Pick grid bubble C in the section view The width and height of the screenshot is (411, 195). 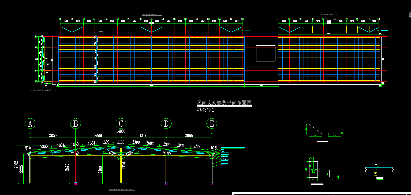pyautogui.click(x=121, y=124)
